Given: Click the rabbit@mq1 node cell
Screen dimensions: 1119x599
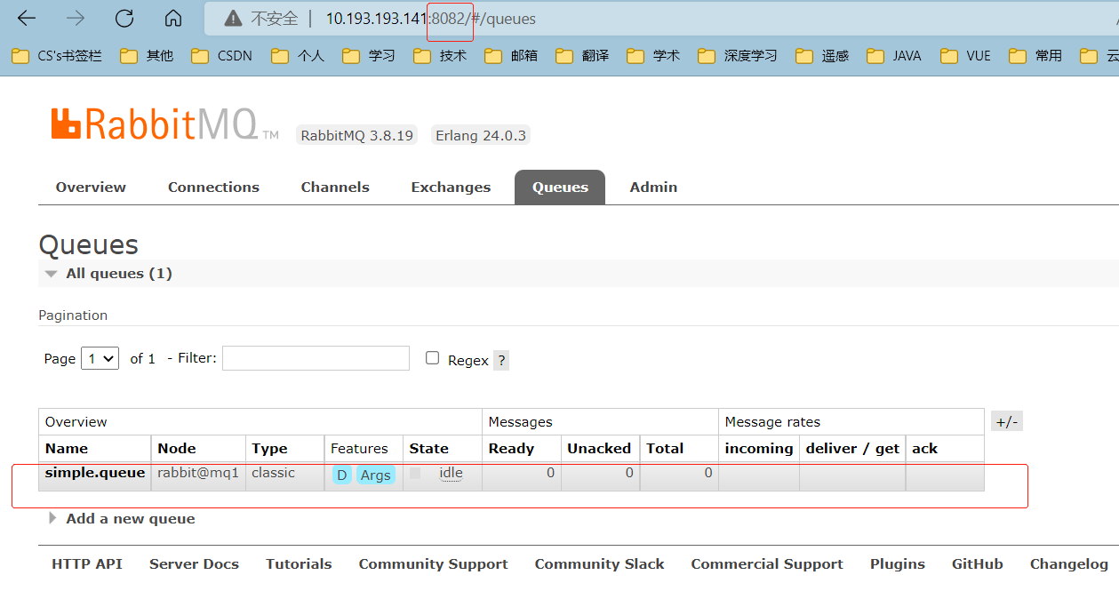Looking at the screenshot, I should (198, 473).
